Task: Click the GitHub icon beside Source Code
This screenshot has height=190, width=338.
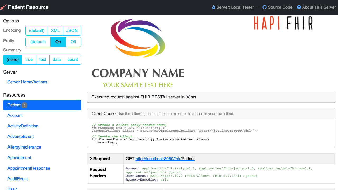Action: 265,7
